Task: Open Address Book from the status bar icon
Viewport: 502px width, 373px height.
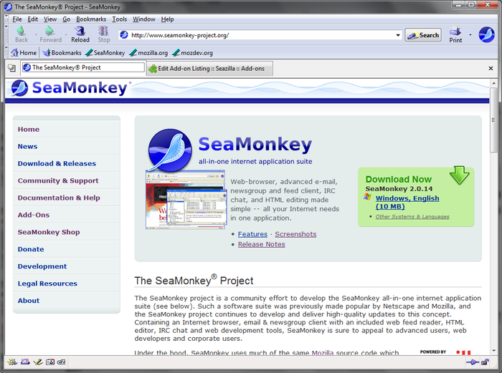Action: coord(50,362)
